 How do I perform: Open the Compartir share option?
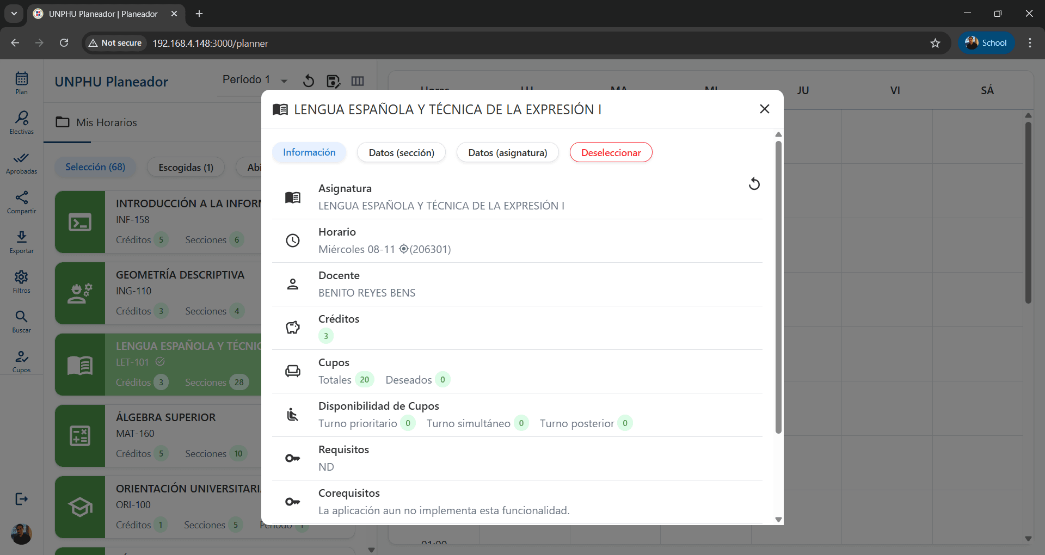pos(22,202)
